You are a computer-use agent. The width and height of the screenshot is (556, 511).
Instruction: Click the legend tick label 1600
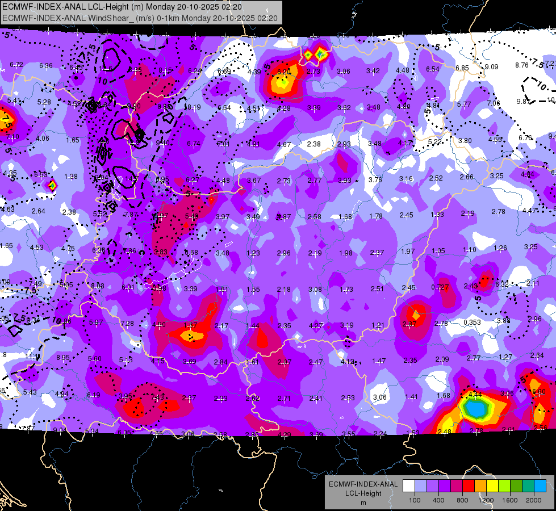coord(510,500)
